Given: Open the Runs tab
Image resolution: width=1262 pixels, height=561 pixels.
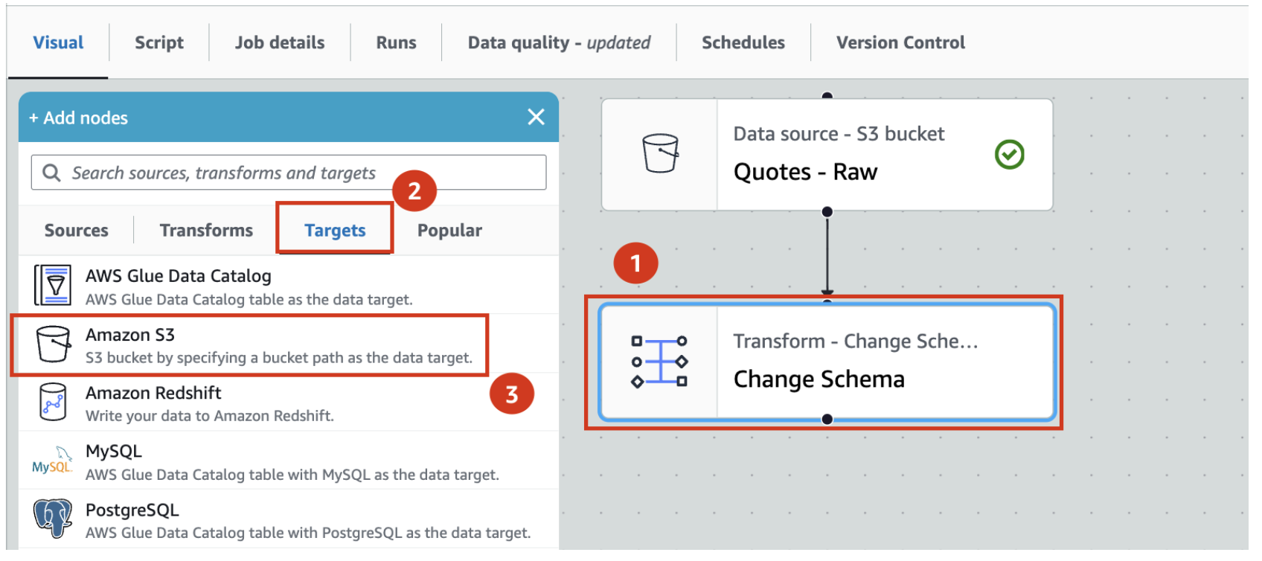Looking at the screenshot, I should 396,43.
